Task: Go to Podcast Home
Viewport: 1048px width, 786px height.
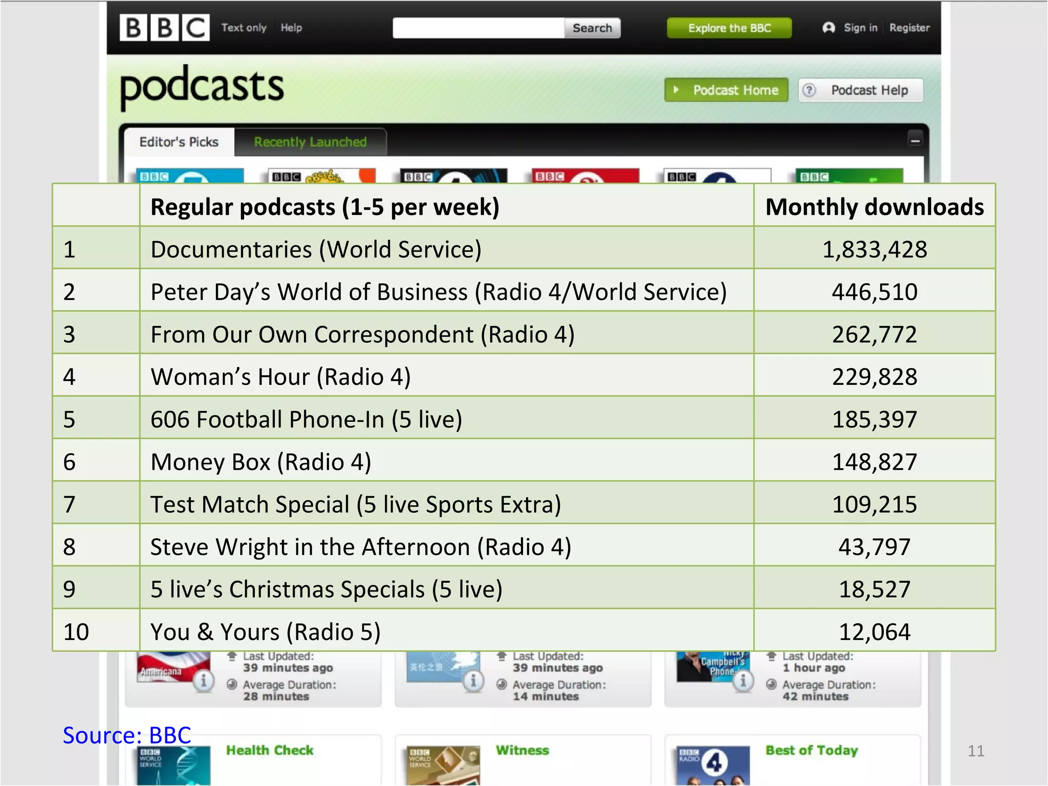Action: 726,90
